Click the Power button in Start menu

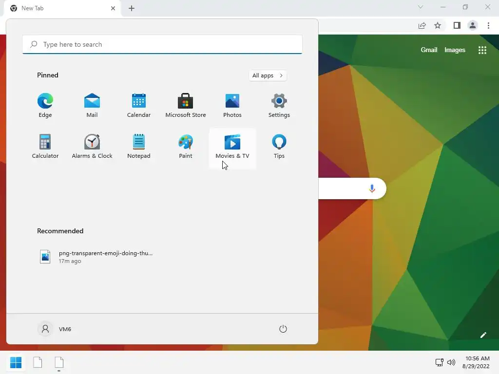[x=283, y=329]
